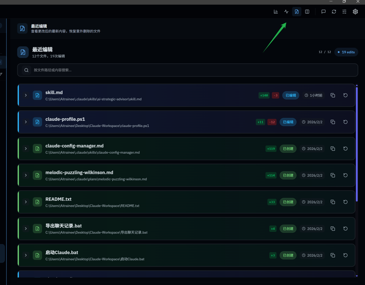Select the recent edits file icon in toolbar
365x285 pixels.
(x=297, y=12)
